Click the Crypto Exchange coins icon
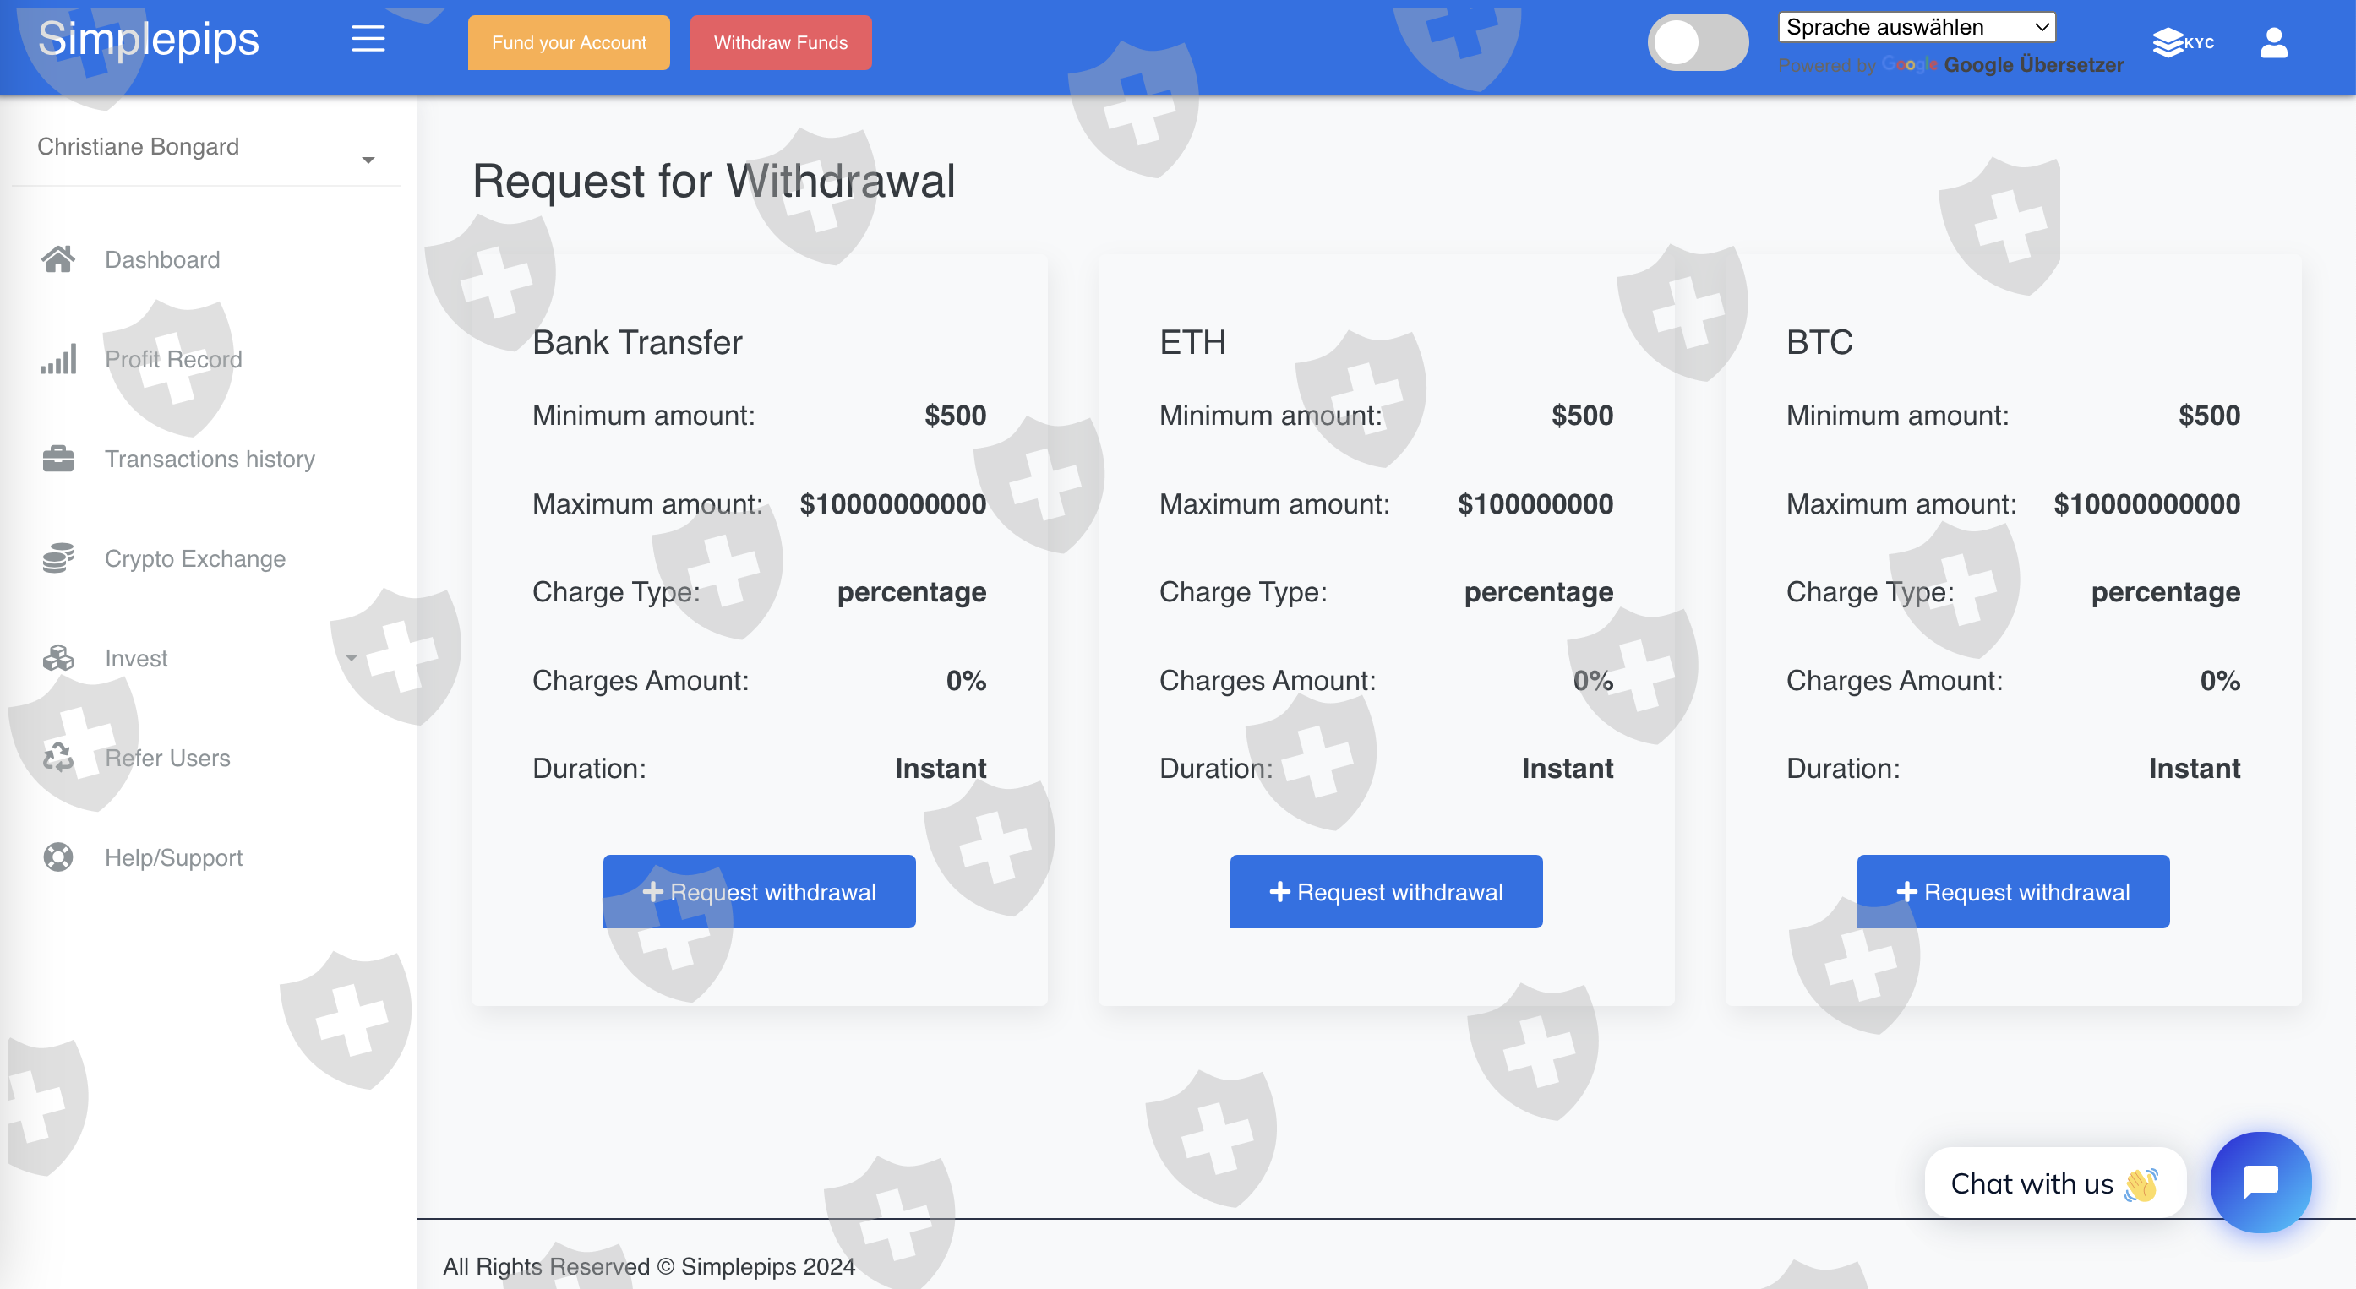This screenshot has width=2356, height=1289. pos(57,558)
